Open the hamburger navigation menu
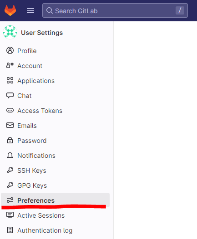Image resolution: width=197 pixels, height=239 pixels. (x=30, y=10)
